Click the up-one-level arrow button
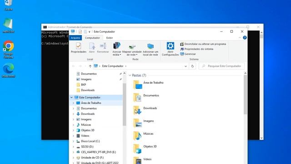This screenshot has height=164, width=291. click(90, 66)
